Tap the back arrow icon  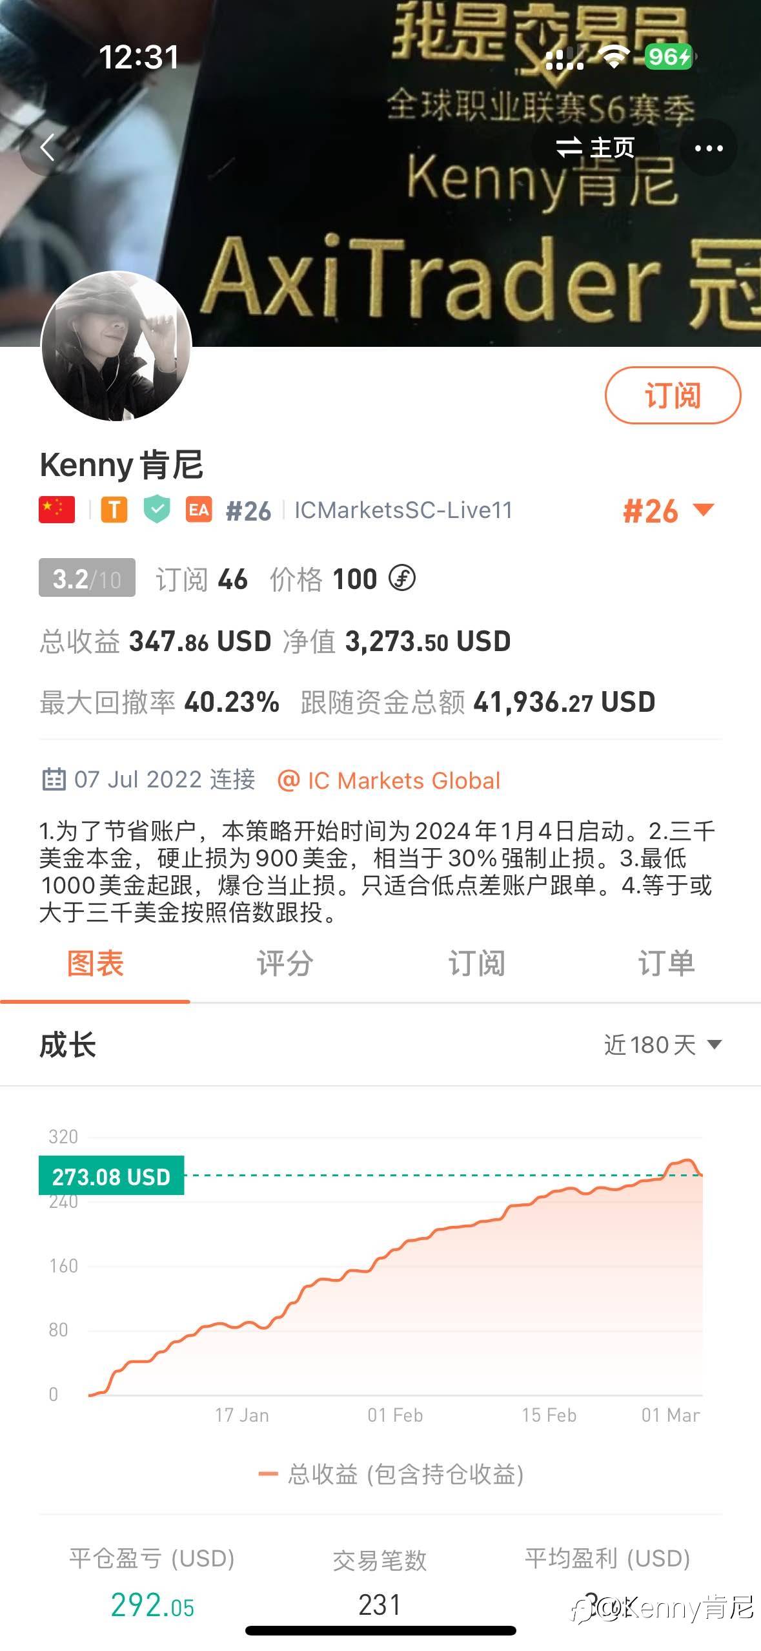(x=47, y=148)
